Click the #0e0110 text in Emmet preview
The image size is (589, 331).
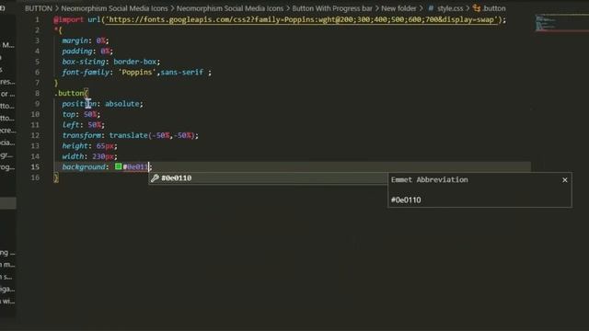pos(406,200)
